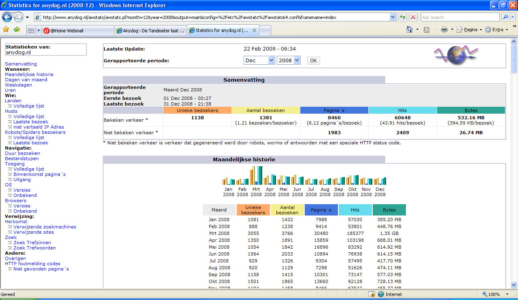Click the Internet zone globe in status bar
The height and width of the screenshot is (300, 518).
point(381,294)
